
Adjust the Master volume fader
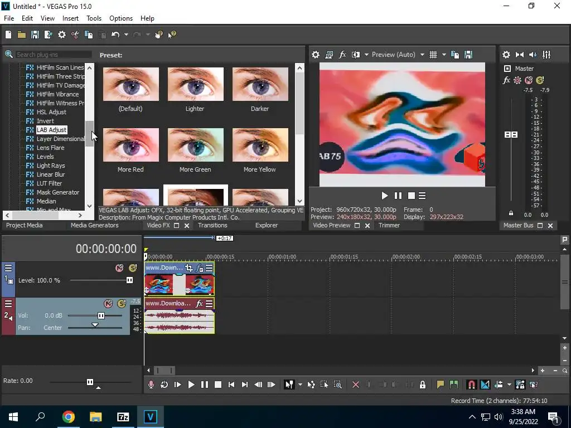(511, 135)
